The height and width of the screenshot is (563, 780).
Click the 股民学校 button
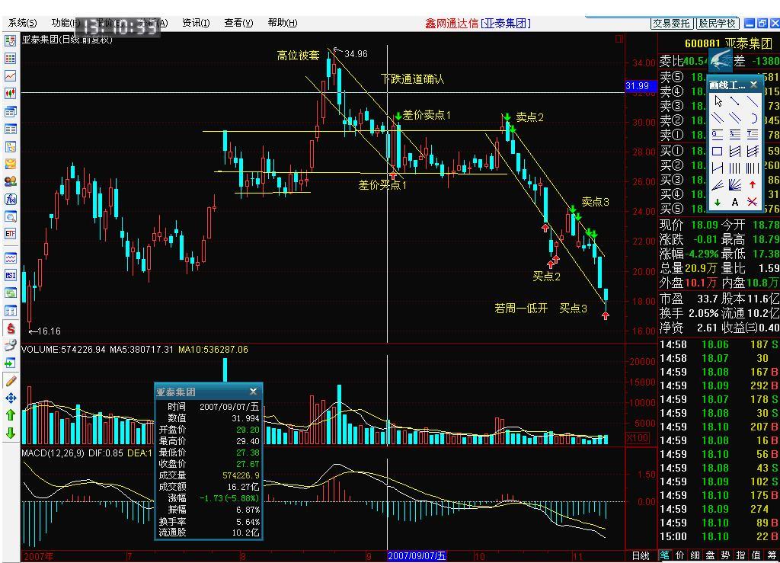[x=717, y=23]
